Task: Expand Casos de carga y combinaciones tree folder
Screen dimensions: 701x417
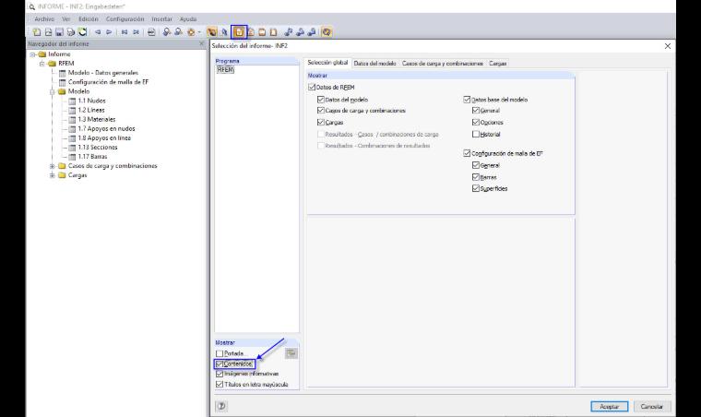Action: pyautogui.click(x=52, y=166)
